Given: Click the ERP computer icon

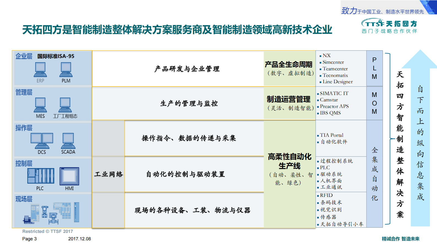Looking at the screenshot, I should click(40, 69).
